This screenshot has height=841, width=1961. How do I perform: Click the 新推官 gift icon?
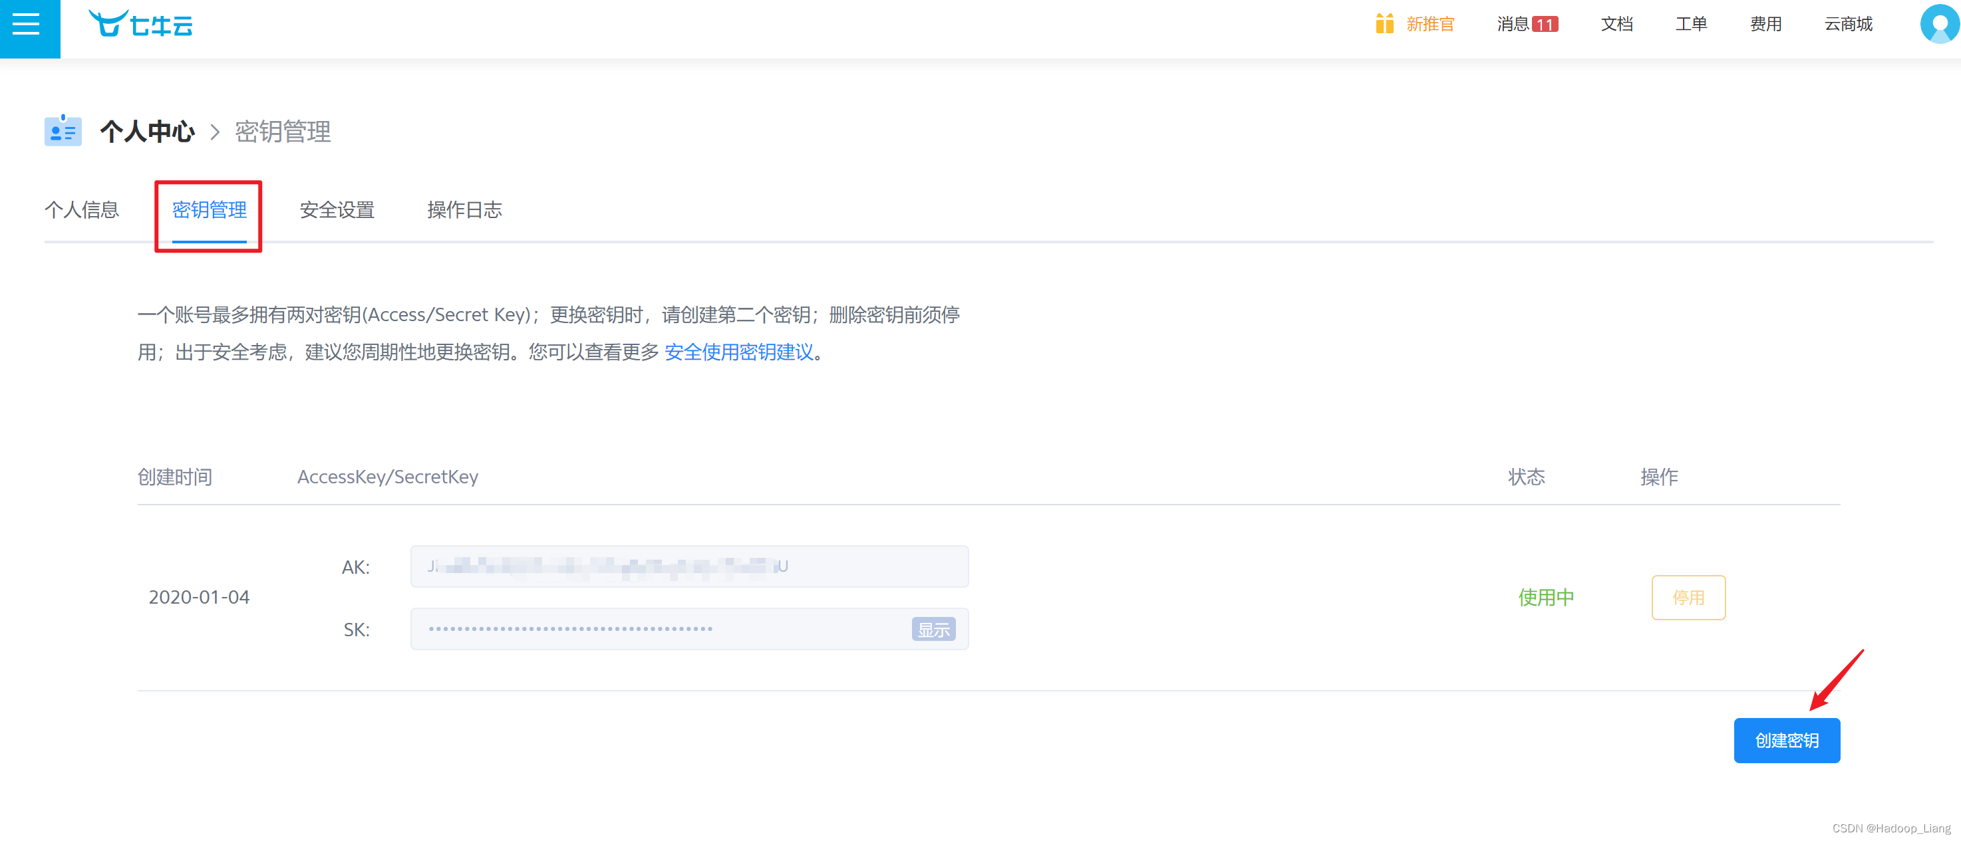pos(1385,25)
